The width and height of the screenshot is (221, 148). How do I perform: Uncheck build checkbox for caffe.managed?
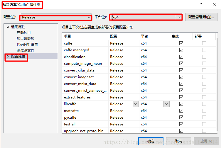click(x=181, y=50)
